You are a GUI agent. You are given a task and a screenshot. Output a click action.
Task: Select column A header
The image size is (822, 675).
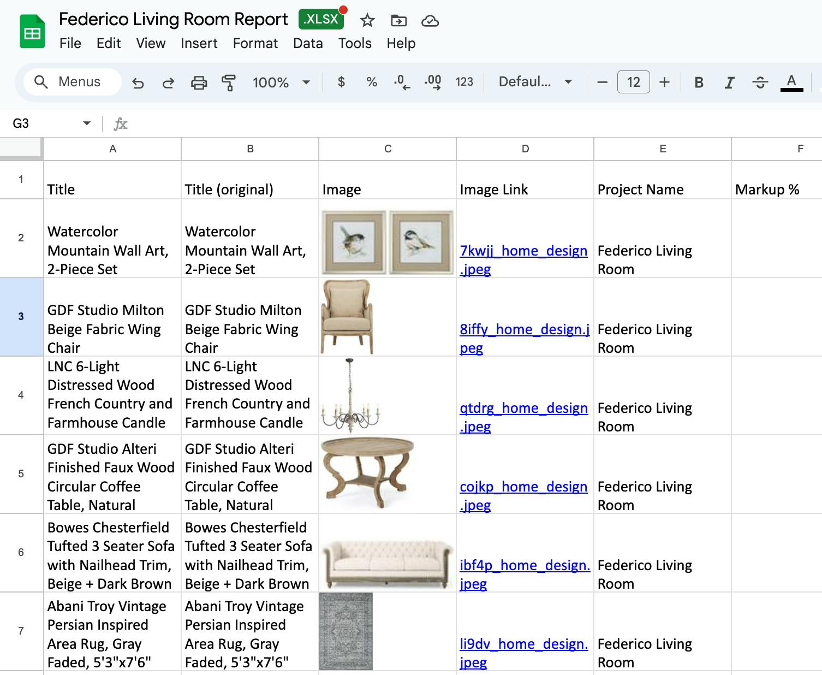112,149
